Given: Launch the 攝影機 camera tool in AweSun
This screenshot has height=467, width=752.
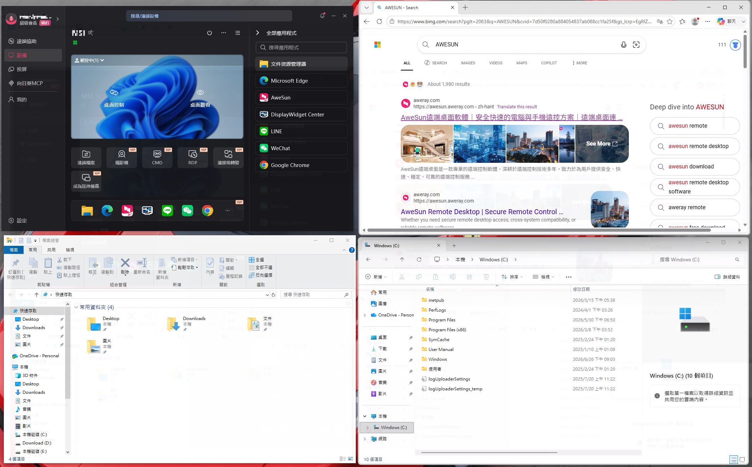Looking at the screenshot, I should click(122, 157).
